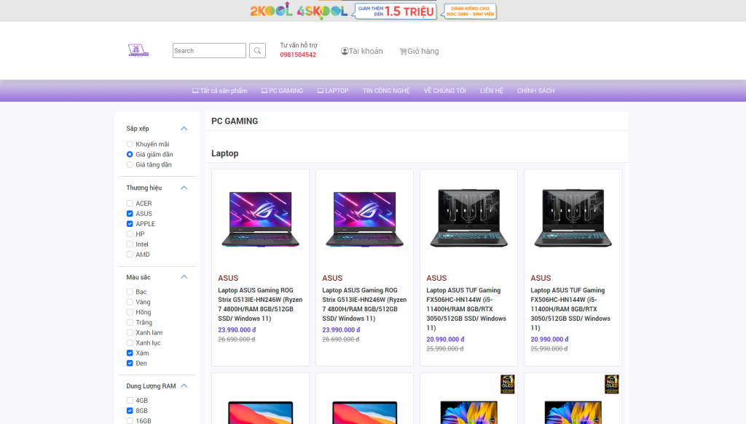The image size is (746, 424).
Task: Click the 23.990.000 đ price on the first ROG card
Action: point(237,330)
